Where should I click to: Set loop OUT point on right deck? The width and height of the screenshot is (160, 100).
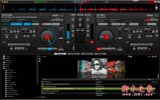tap(144, 49)
